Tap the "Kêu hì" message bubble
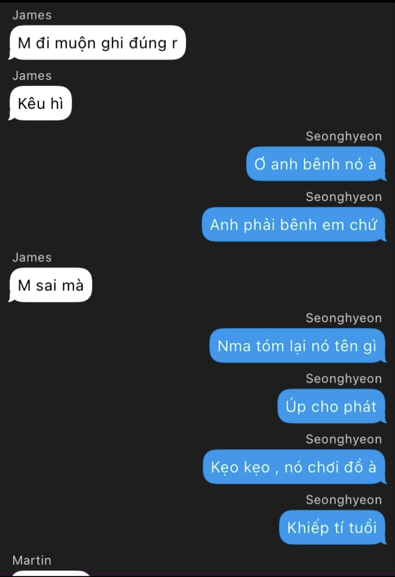This screenshot has width=395, height=577. click(40, 103)
